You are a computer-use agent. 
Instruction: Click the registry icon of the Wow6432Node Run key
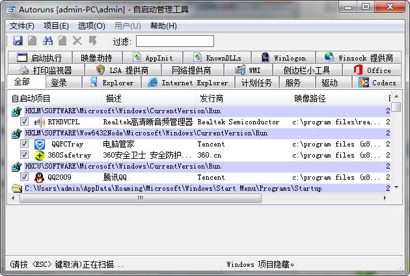coord(16,133)
